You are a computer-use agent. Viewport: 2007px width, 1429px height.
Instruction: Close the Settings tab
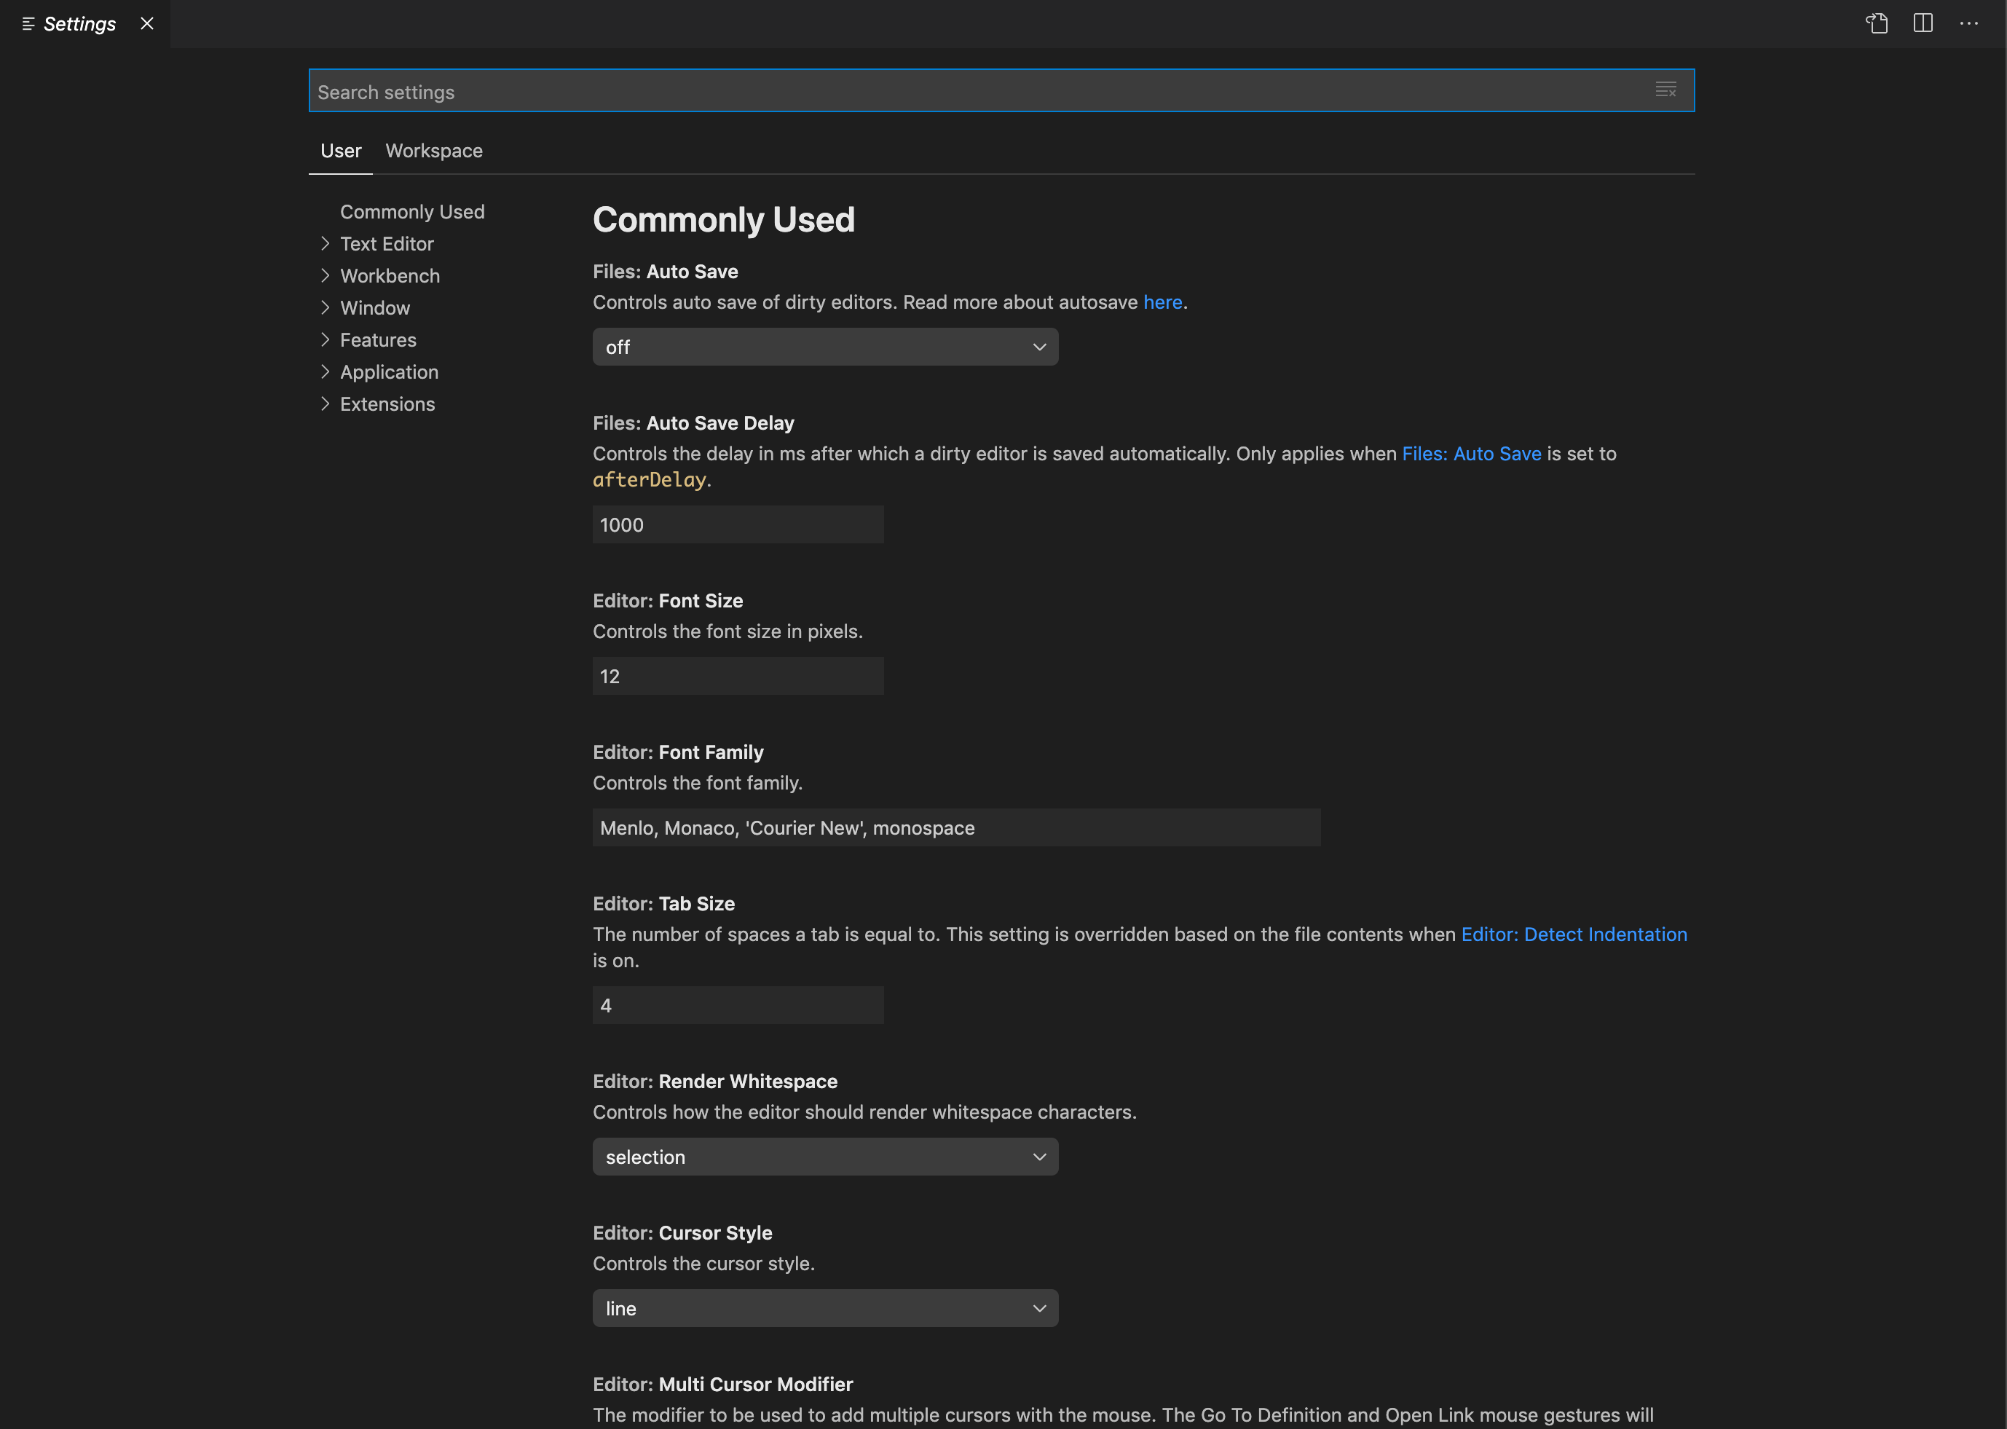tap(147, 24)
